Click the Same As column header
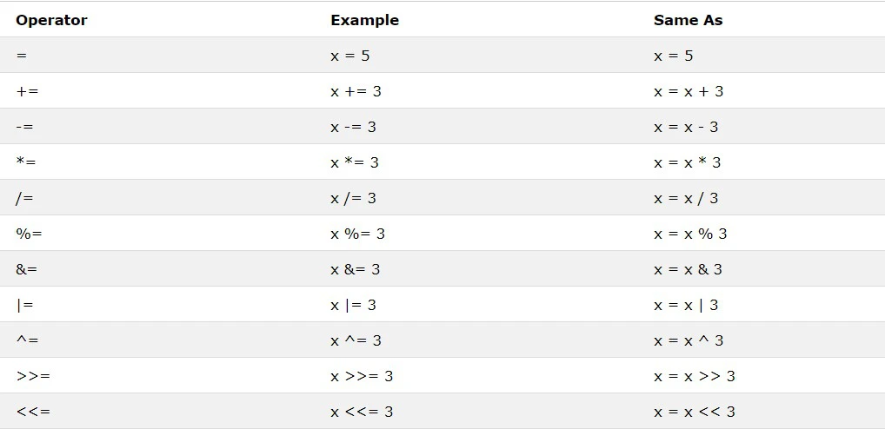Image resolution: width=885 pixels, height=429 pixels. [688, 20]
